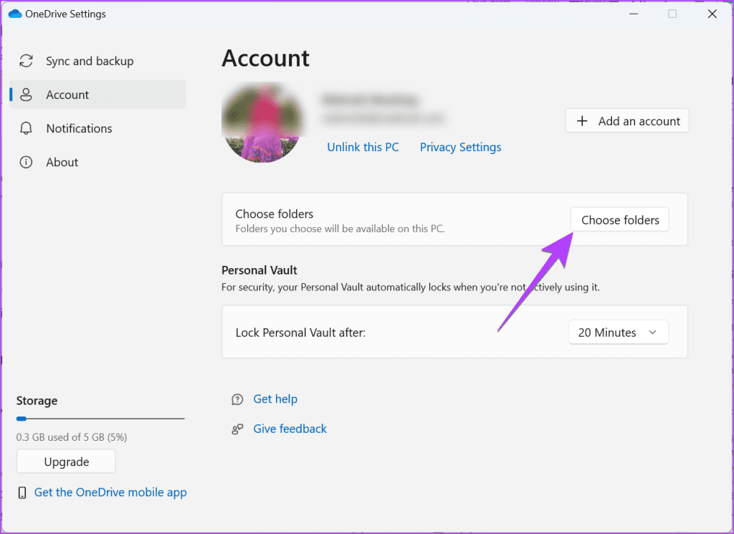Click the Get help link
734x534 pixels.
click(x=275, y=399)
